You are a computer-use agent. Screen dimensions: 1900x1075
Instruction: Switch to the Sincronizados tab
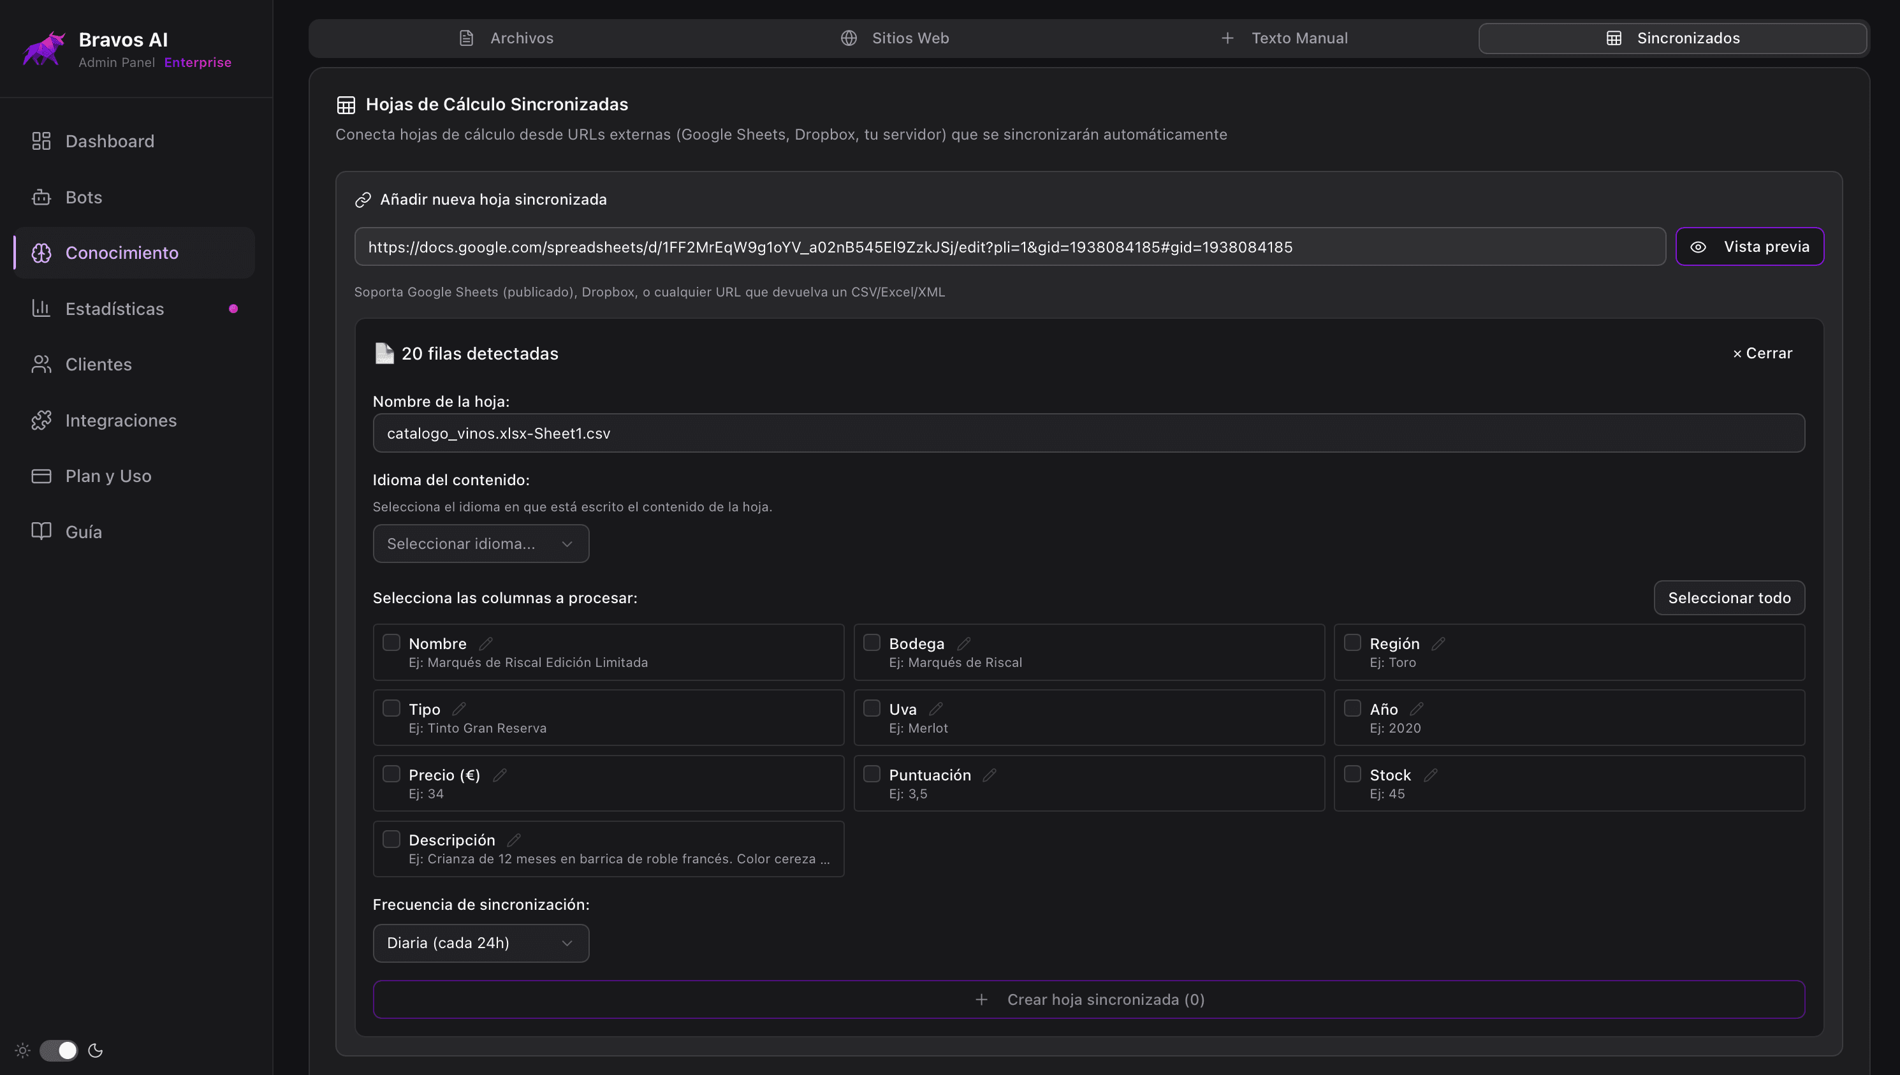click(1672, 38)
